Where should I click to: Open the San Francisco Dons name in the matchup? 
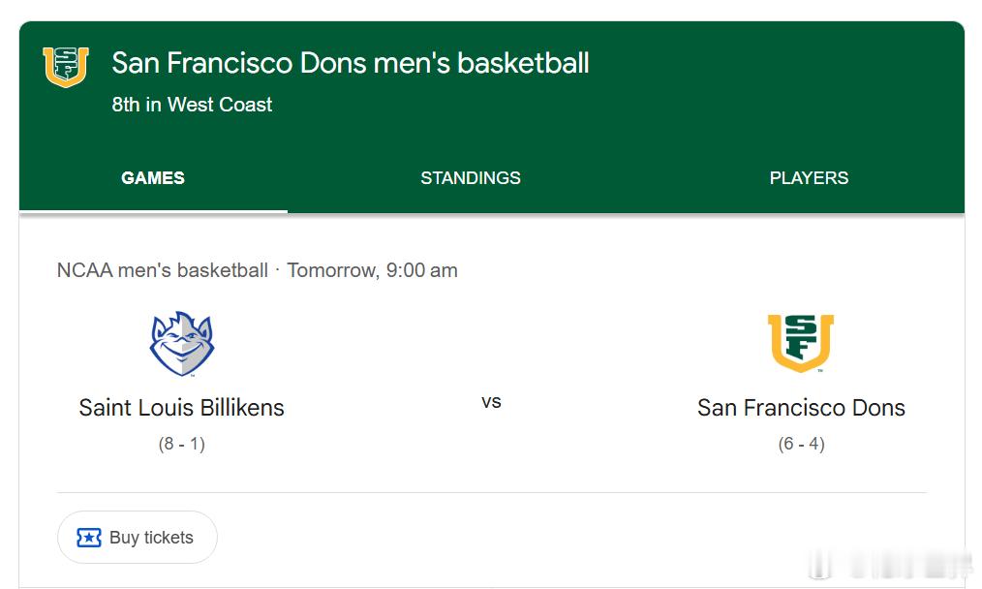click(801, 408)
